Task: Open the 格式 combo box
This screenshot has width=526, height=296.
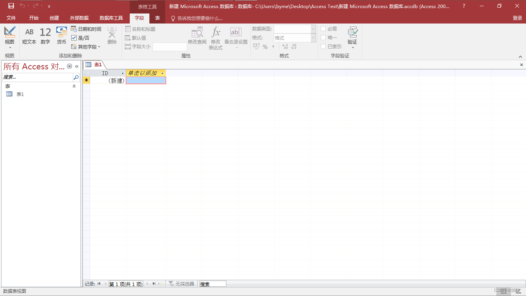Action: 295,38
